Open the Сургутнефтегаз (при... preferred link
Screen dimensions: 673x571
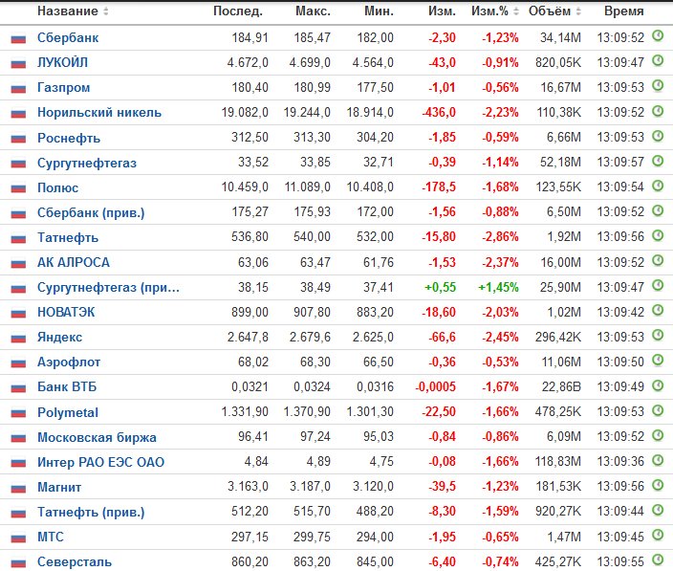click(108, 287)
